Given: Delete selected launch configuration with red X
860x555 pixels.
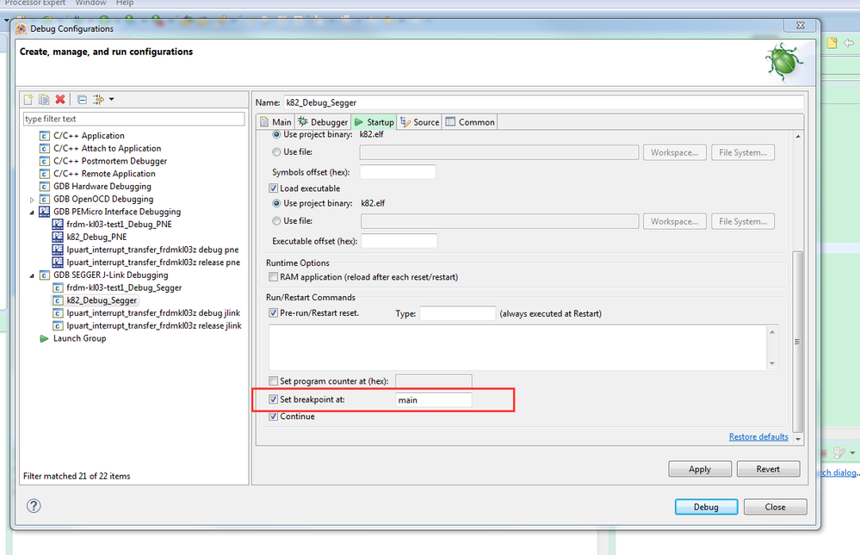Looking at the screenshot, I should coord(60,99).
